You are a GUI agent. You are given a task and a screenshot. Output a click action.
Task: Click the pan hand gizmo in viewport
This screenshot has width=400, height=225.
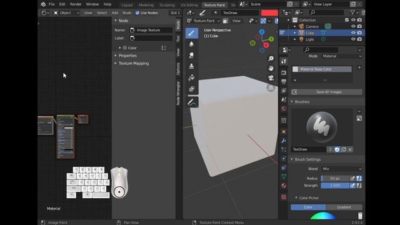[271, 68]
